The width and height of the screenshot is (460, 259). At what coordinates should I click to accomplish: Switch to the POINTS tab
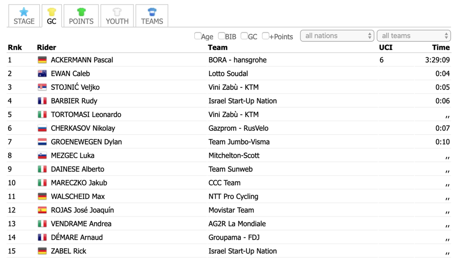81,16
